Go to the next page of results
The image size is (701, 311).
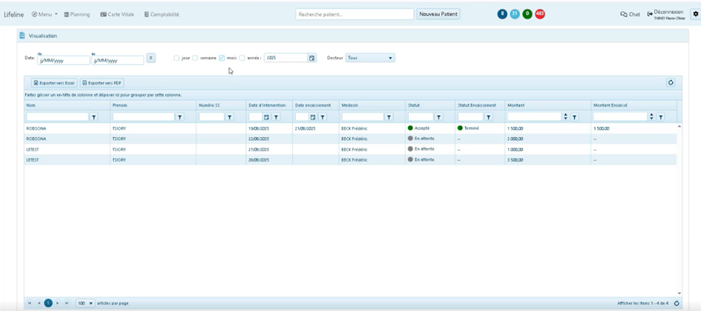pyautogui.click(x=57, y=303)
